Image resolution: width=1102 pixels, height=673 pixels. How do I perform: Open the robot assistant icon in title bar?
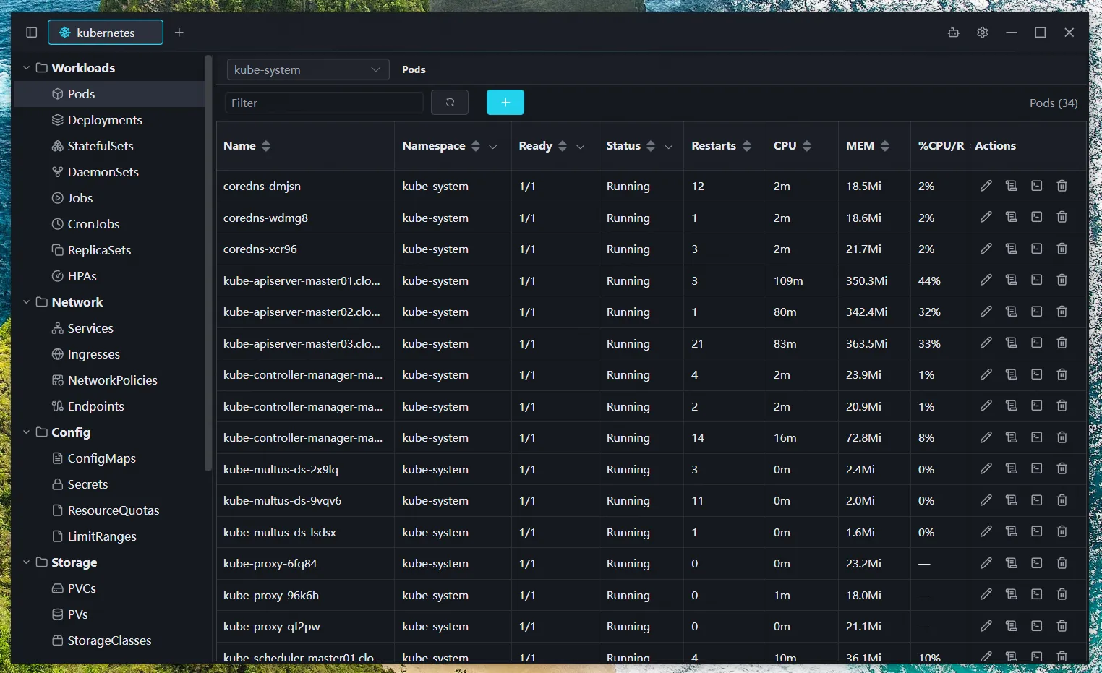pyautogui.click(x=954, y=33)
